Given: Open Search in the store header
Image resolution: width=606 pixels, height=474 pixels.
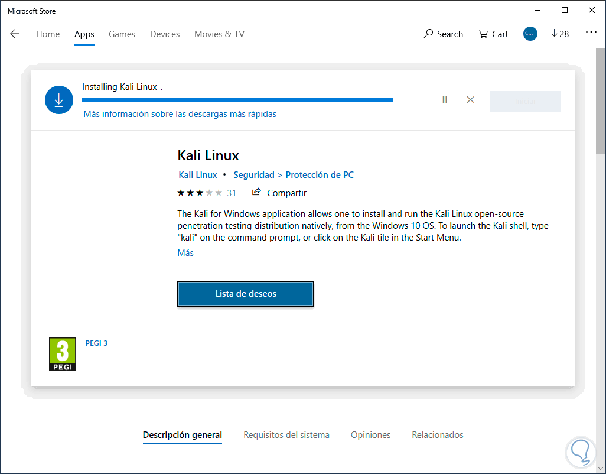Looking at the screenshot, I should click(x=443, y=34).
